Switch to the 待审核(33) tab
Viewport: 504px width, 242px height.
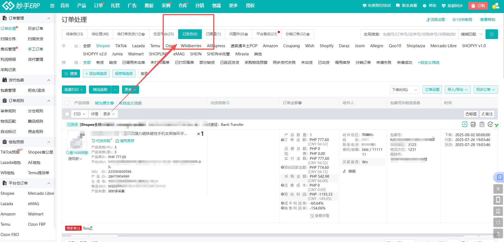tap(75, 34)
